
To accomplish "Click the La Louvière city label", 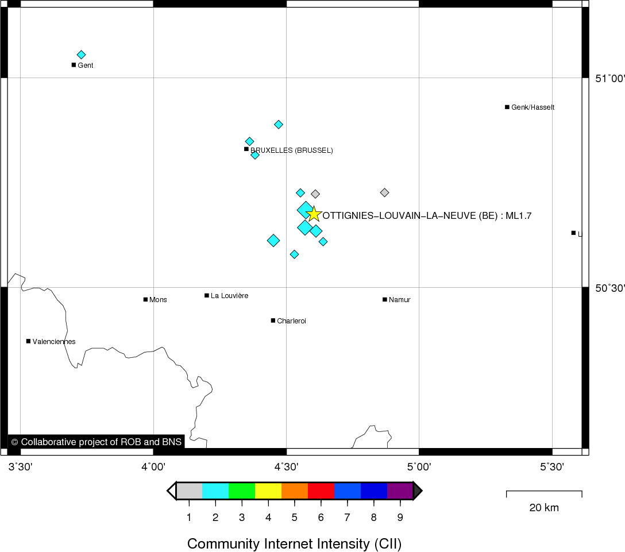I will 229,296.
